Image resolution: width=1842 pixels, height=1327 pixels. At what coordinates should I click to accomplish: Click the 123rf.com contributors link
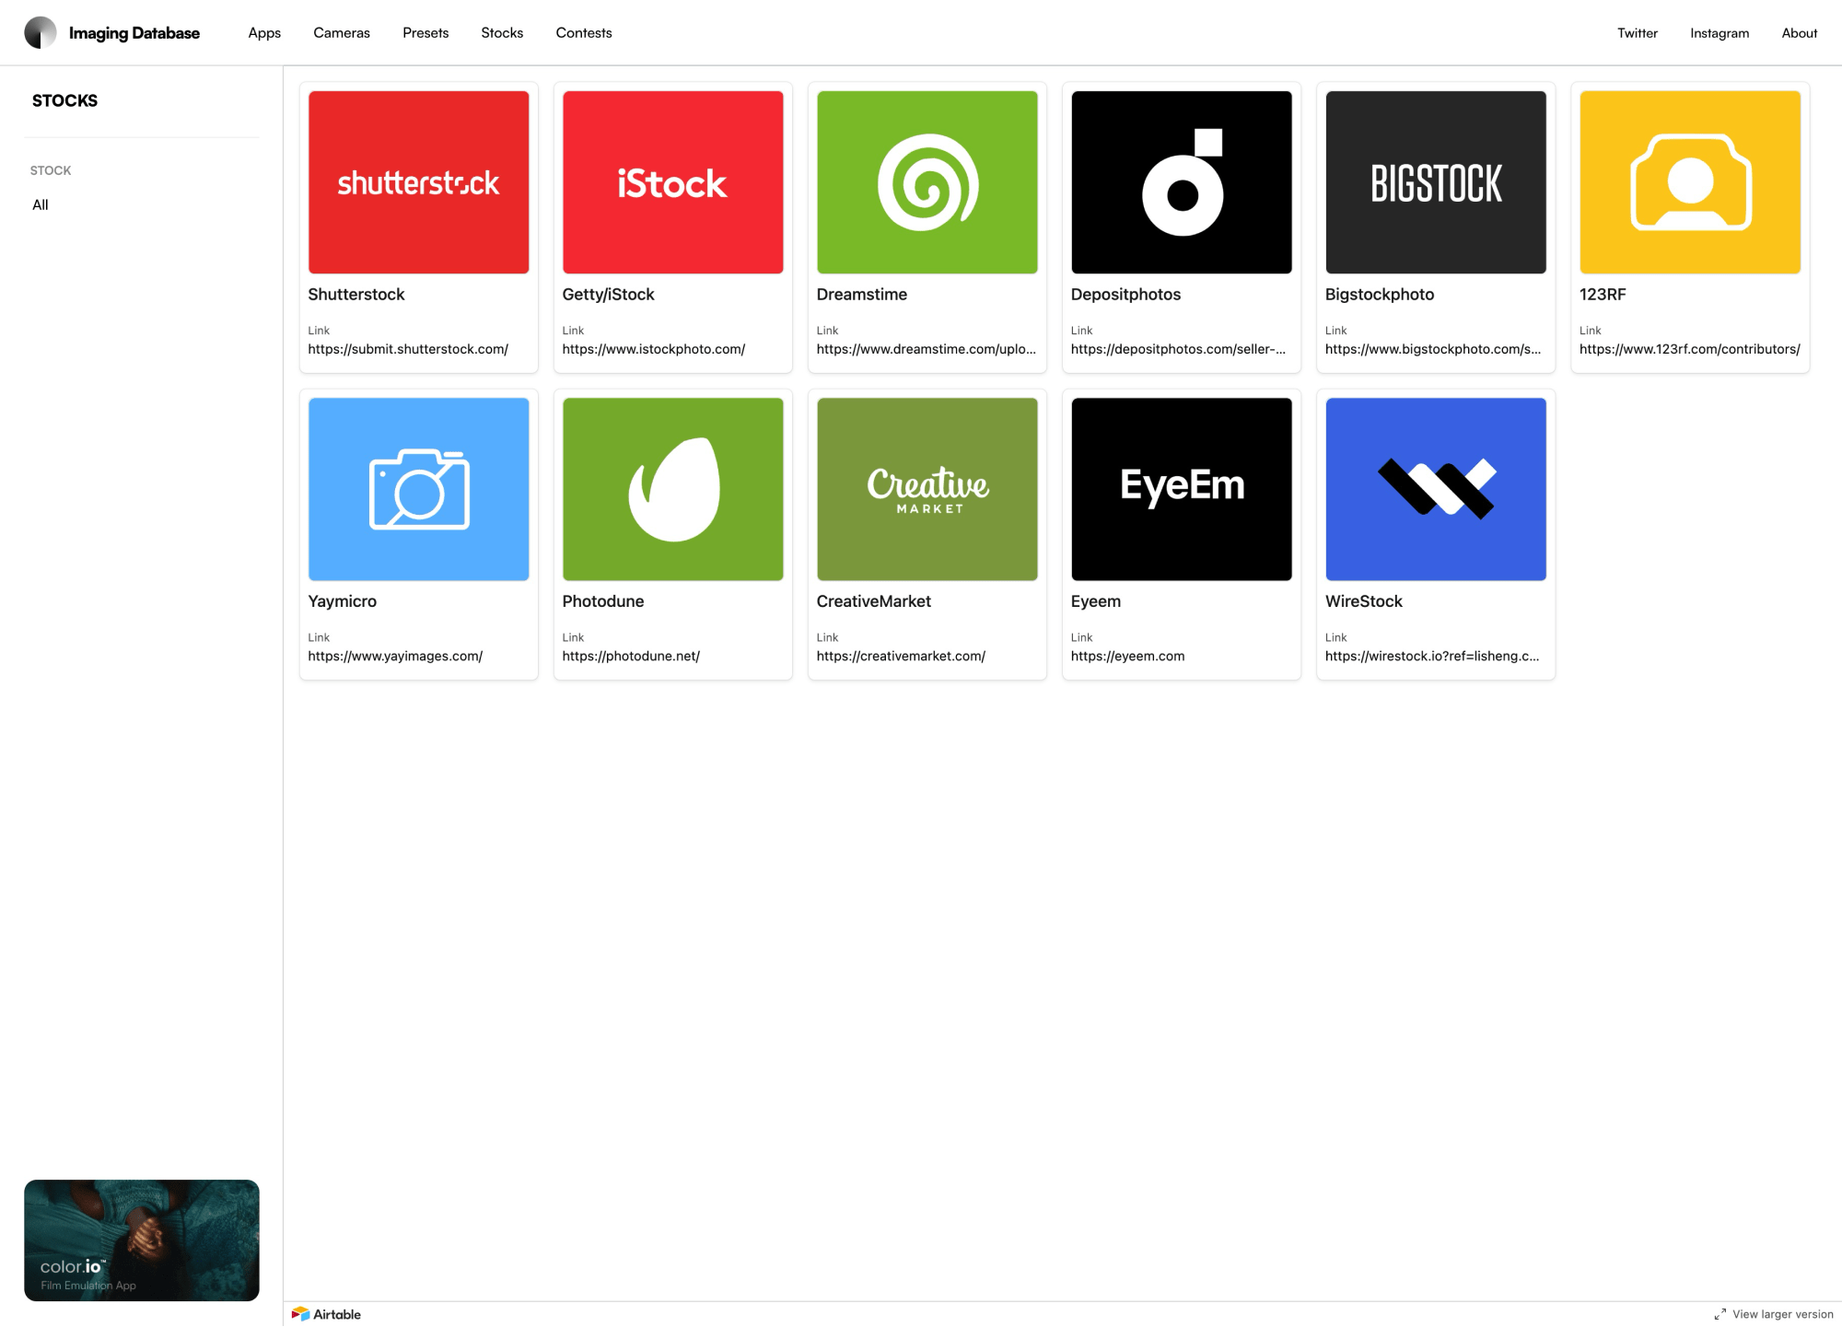click(x=1690, y=349)
